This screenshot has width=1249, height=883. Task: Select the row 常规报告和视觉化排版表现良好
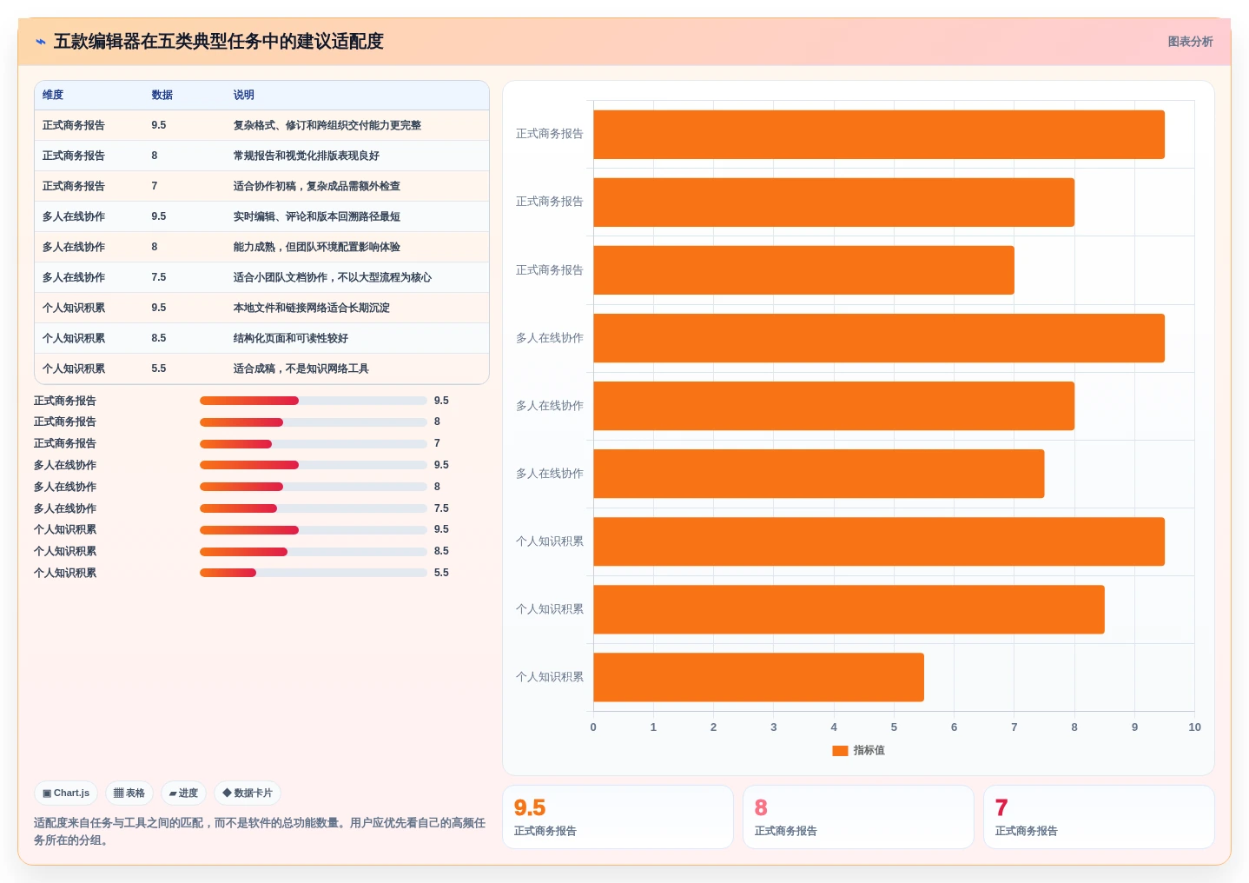[261, 156]
